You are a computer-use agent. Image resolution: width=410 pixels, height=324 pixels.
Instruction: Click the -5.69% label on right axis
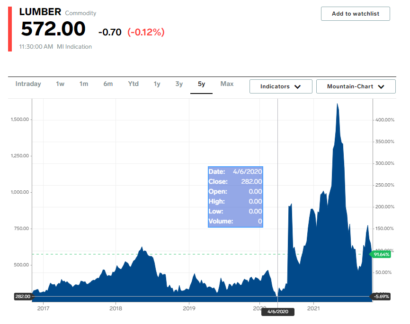pyautogui.click(x=381, y=296)
